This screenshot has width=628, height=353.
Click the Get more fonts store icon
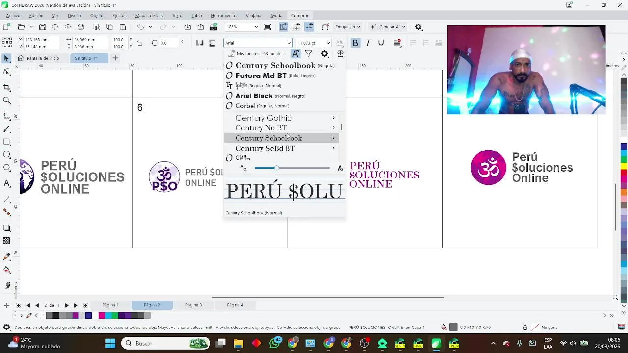[x=340, y=54]
